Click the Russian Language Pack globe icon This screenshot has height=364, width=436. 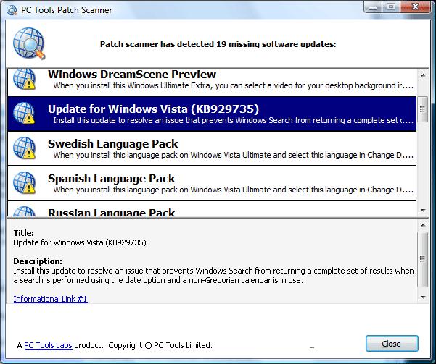26,212
